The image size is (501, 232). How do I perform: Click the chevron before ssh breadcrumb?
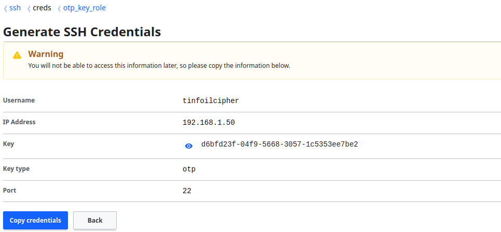[x=5, y=9]
